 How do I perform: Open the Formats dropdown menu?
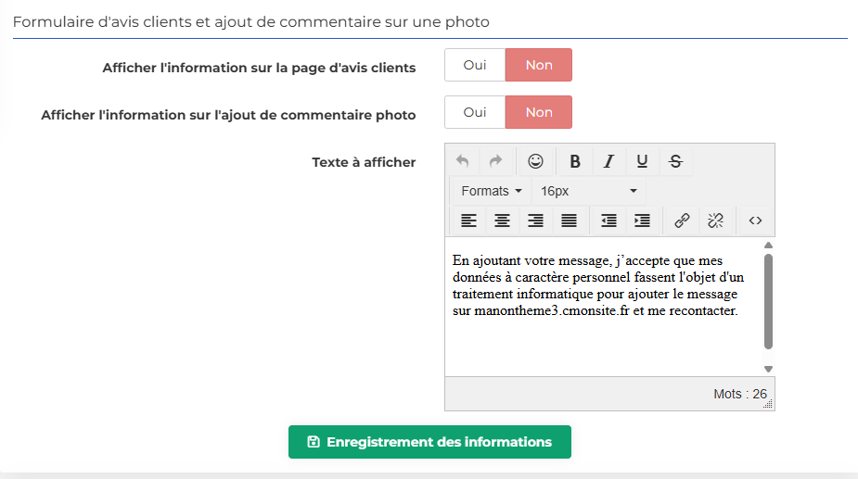tap(492, 191)
